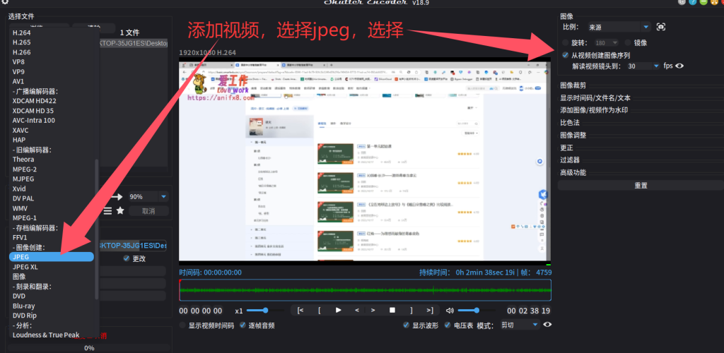Jump to the in point with [< button
This screenshot has height=353, width=724.
[x=300, y=310]
